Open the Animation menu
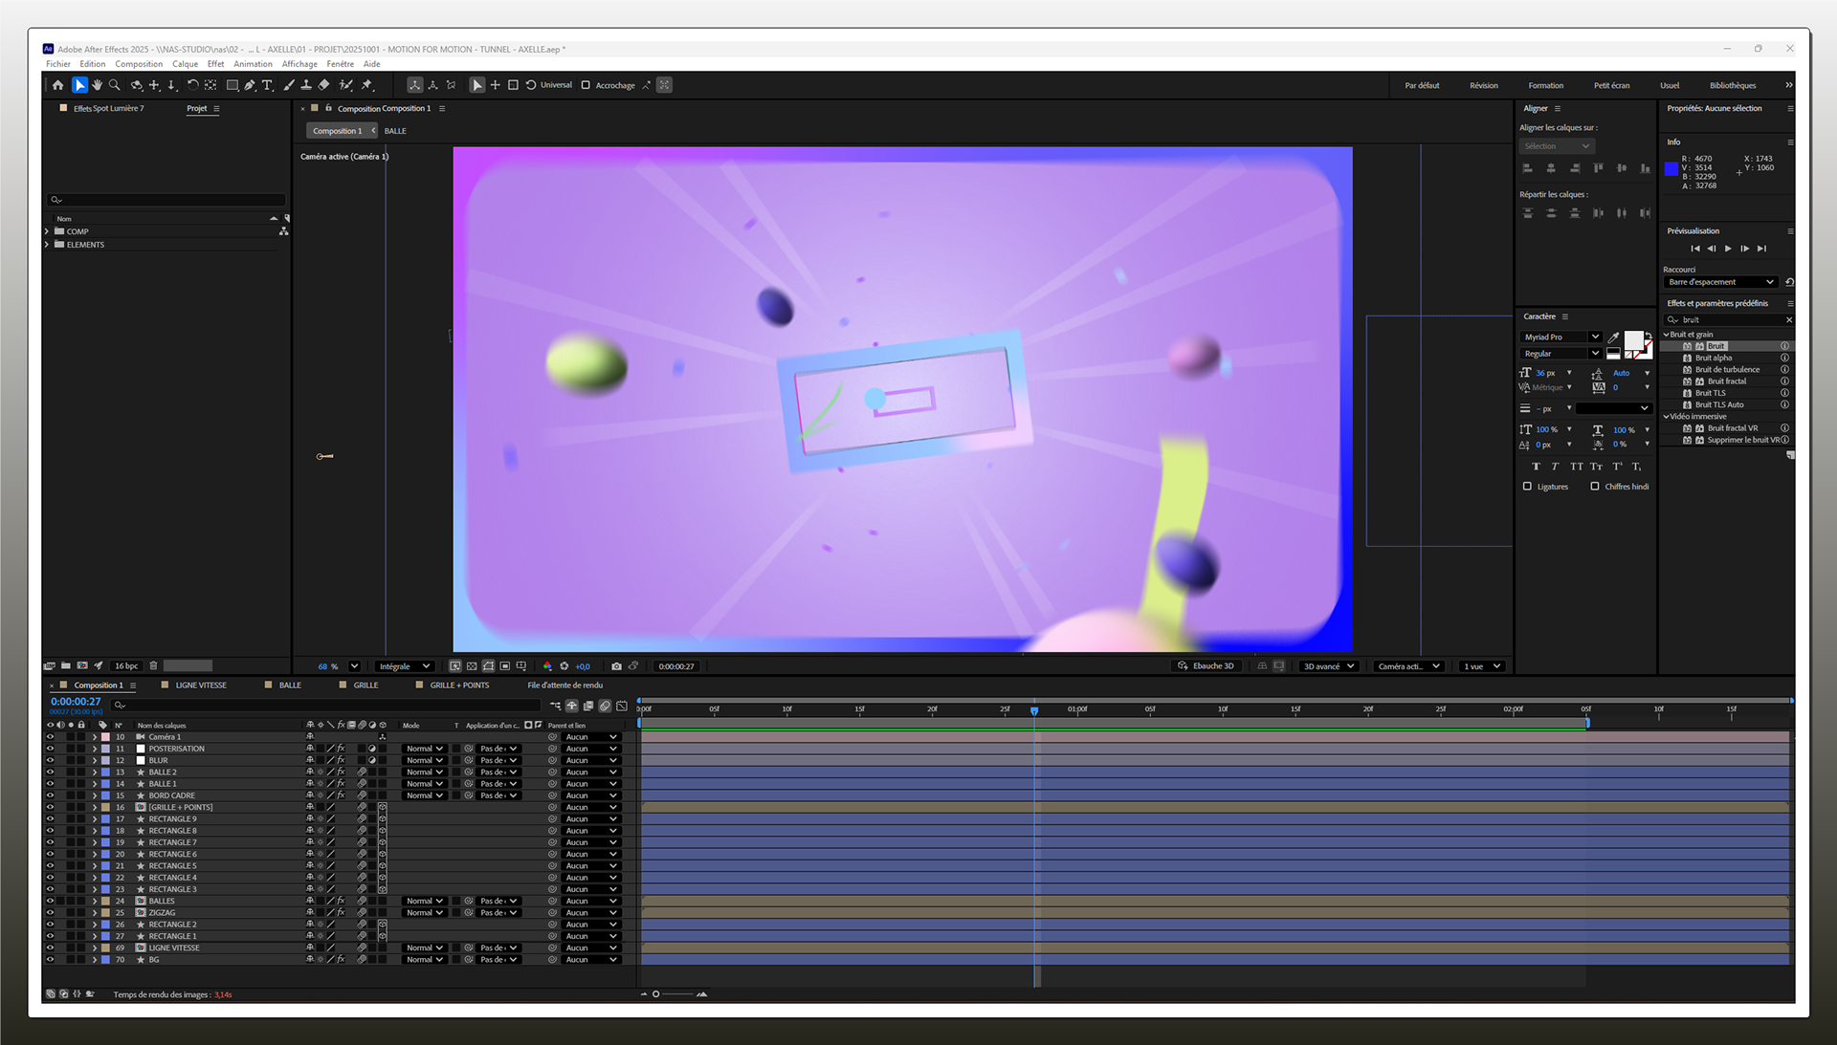Viewport: 1837px width, 1045px height. pos(253,64)
